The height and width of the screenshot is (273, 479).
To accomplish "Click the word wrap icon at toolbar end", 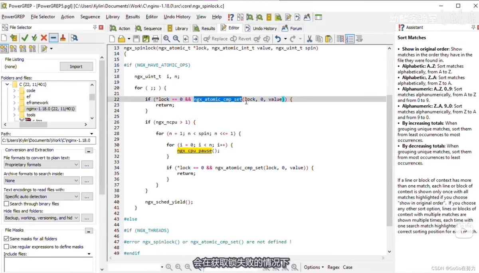I will click(x=359, y=39).
